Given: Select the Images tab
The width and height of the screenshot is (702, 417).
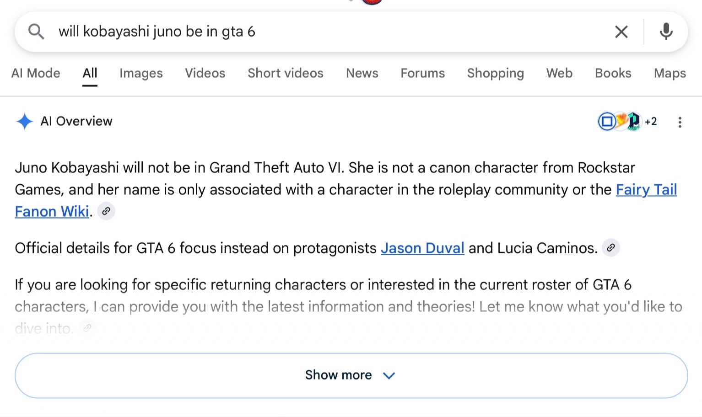Looking at the screenshot, I should click(x=141, y=73).
